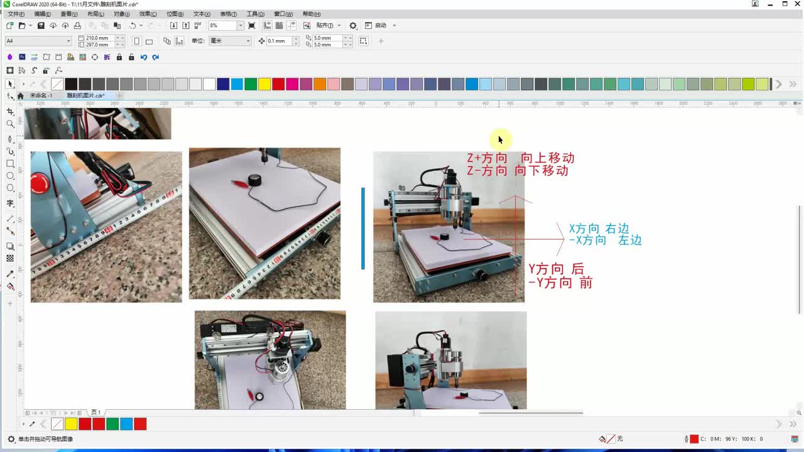The height and width of the screenshot is (452, 804).
Task: Select the Eyedropper tool
Action: pos(10,274)
